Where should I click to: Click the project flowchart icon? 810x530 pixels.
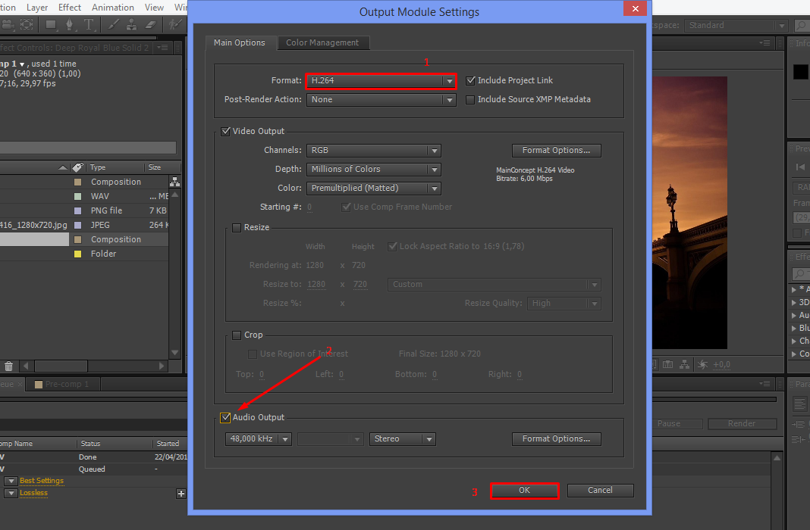pos(175,182)
